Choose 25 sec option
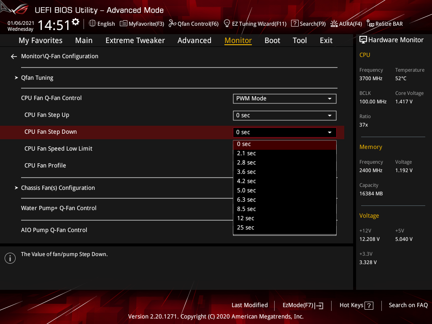 [x=285, y=227]
